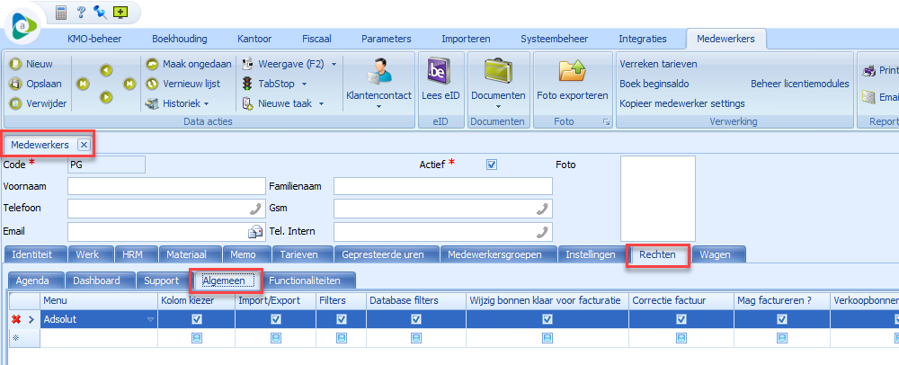Expand the Weergave (F2) dropdown

(334, 64)
